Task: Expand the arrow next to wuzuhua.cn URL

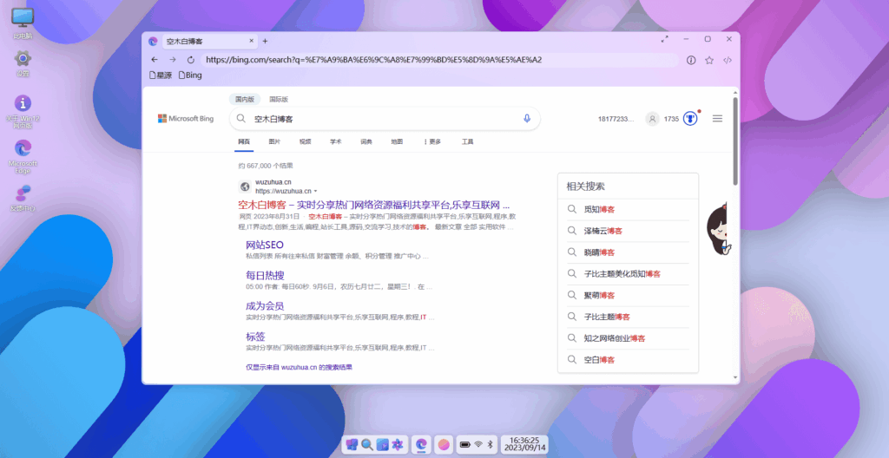Action: [316, 191]
